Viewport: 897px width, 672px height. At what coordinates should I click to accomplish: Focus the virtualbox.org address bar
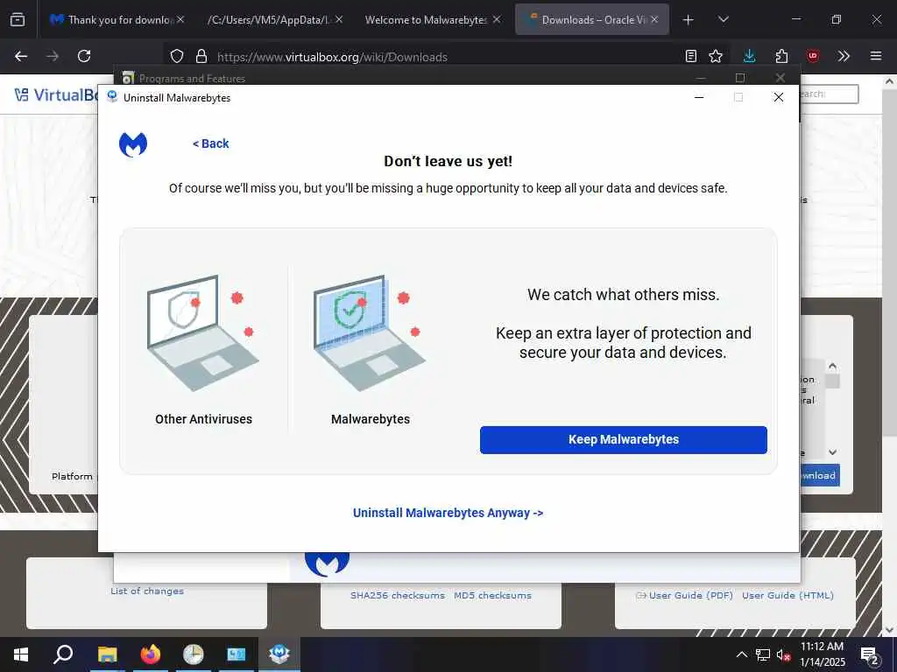point(446,57)
